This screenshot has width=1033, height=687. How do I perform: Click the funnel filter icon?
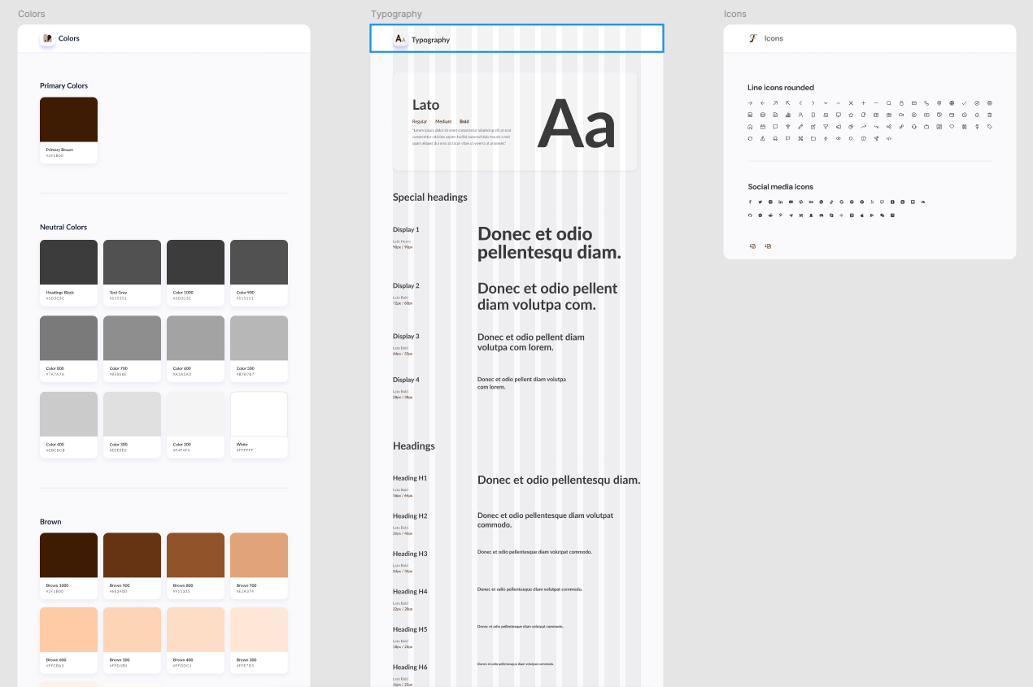826,127
